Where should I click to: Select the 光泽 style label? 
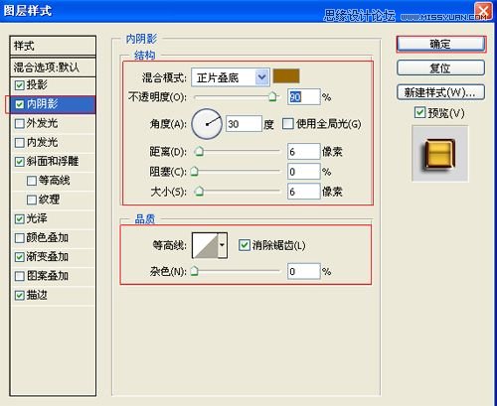pos(37,218)
